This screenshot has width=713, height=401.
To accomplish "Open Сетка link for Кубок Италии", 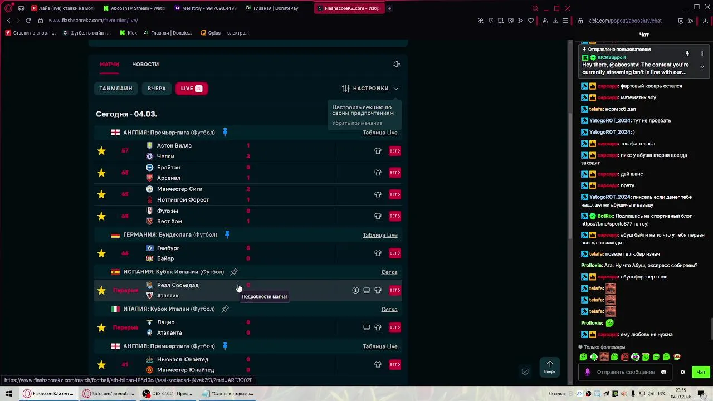I will 389,309.
